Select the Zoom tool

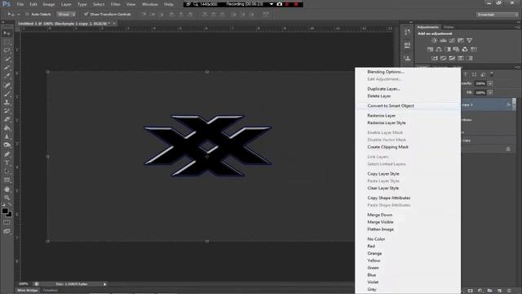tap(7, 198)
